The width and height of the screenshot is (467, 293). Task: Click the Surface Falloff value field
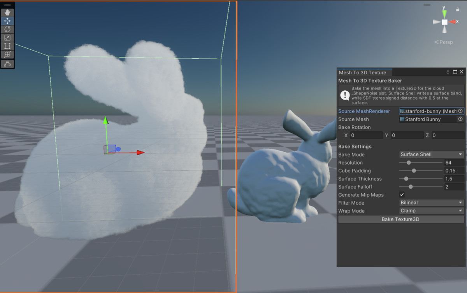[x=454, y=187]
